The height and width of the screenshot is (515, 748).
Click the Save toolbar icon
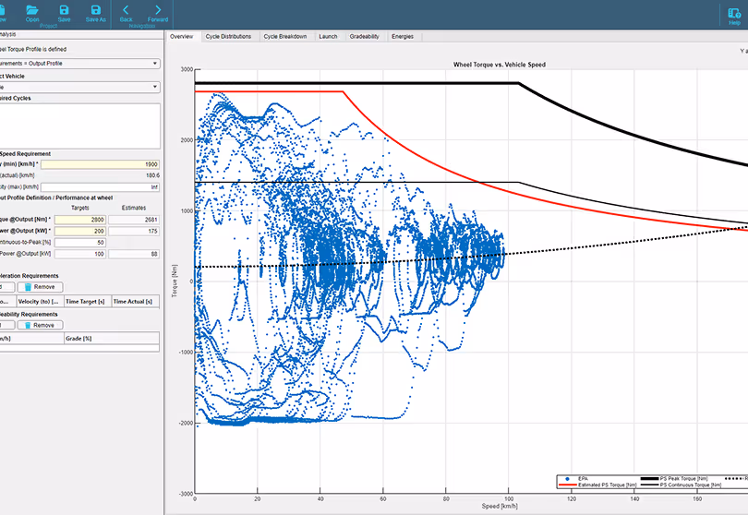click(64, 13)
